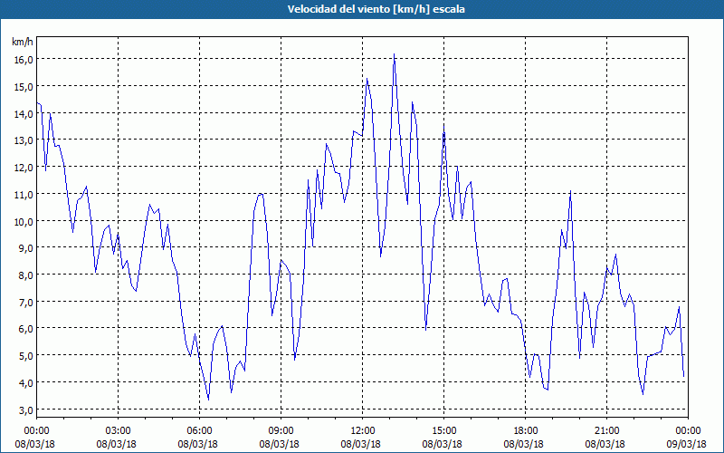Click the 'km/h' unit label
This screenshot has width=724, height=453.
[23, 42]
